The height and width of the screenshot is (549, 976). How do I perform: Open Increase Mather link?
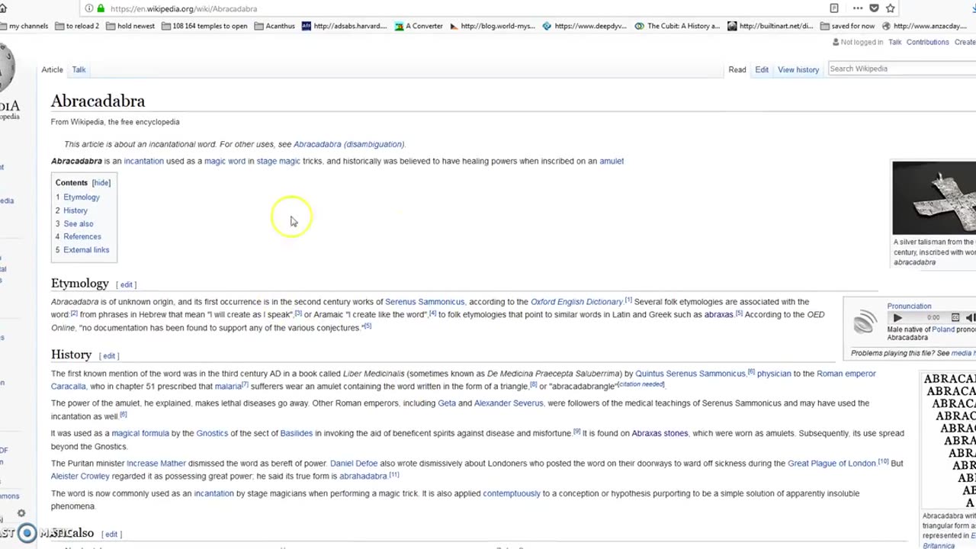pos(156,464)
